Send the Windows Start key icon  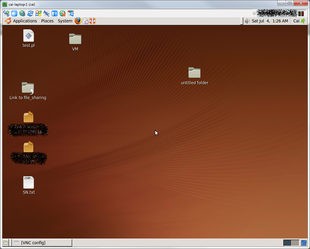[x=38, y=13]
